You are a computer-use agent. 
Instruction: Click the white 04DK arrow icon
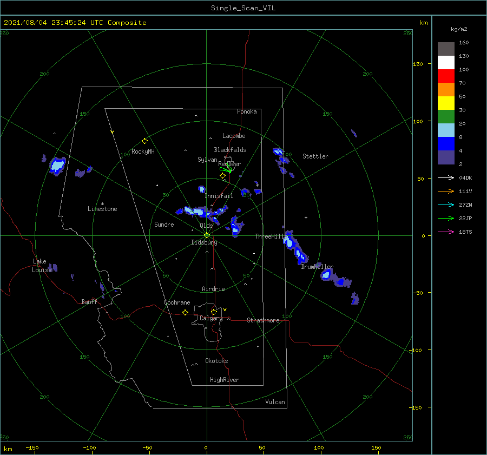point(446,177)
